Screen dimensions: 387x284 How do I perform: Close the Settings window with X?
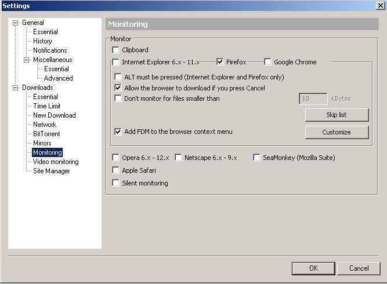pos(381,5)
